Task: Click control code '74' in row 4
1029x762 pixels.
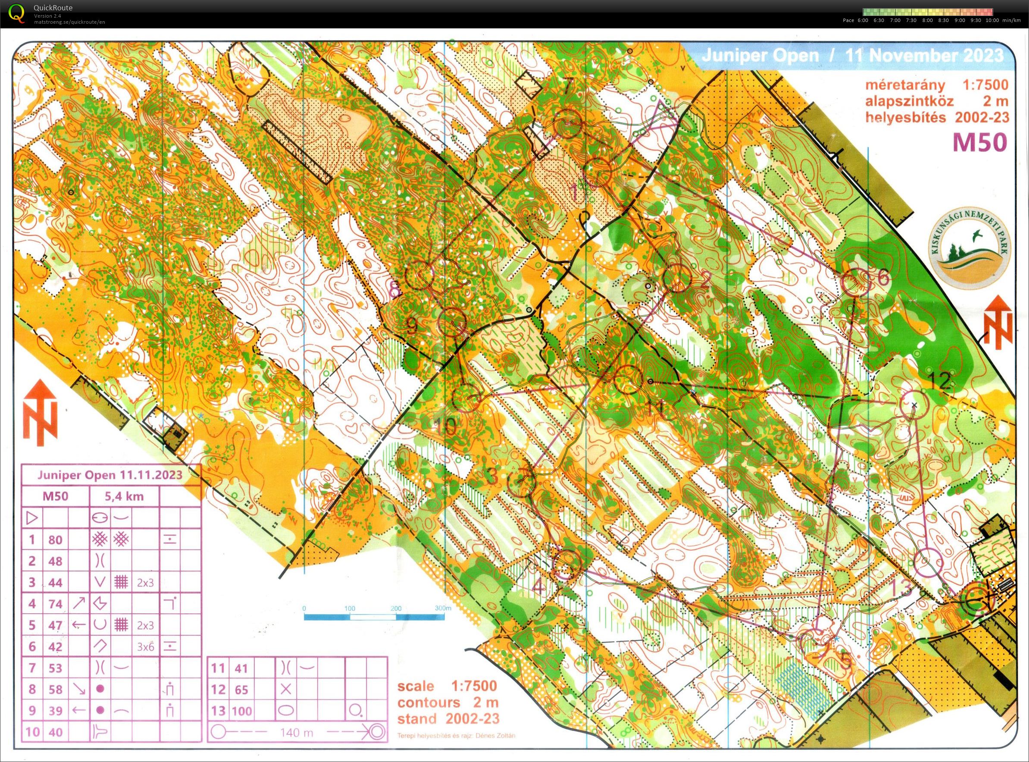Action: tap(55, 604)
